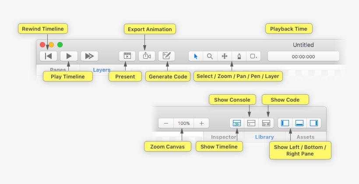The image size is (359, 184).
Task: Click the Generate Code icon
Action: tap(166, 56)
